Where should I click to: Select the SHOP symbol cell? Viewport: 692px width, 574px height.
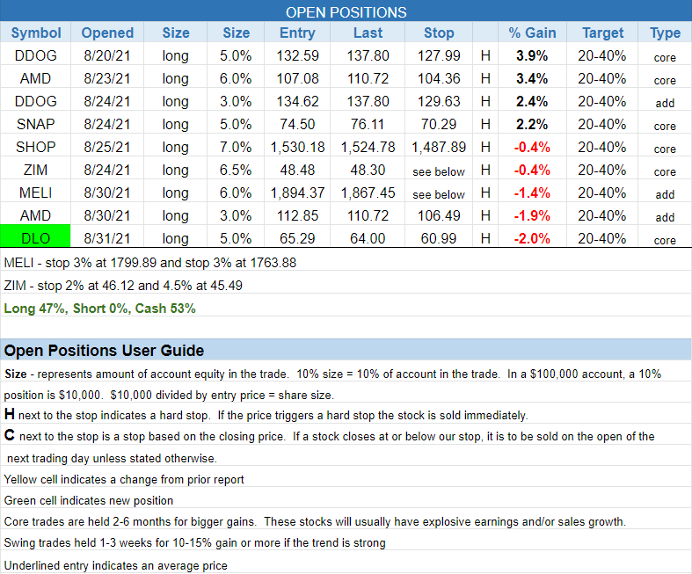(x=36, y=147)
